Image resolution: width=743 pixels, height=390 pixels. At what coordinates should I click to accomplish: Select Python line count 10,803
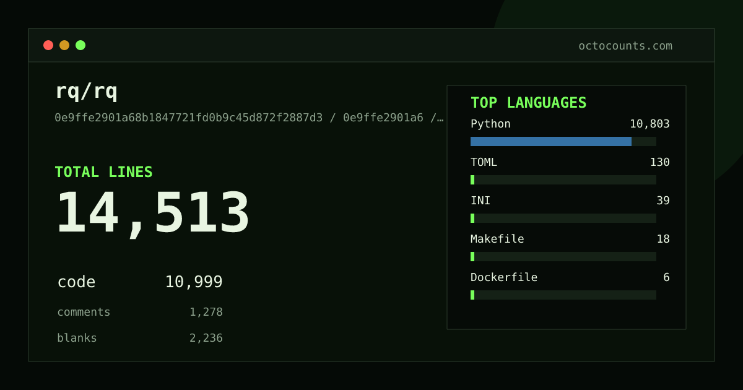point(650,124)
